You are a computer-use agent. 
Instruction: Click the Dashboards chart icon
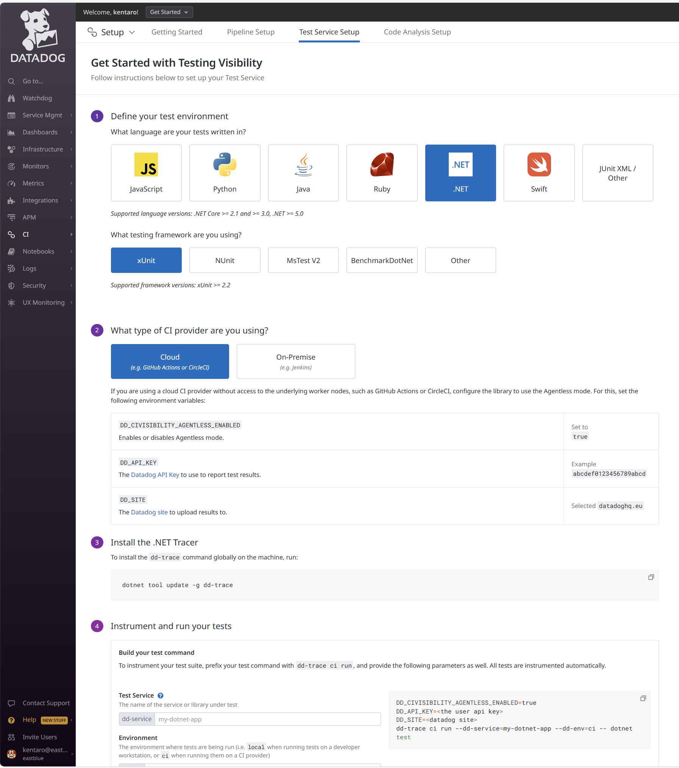[x=11, y=132]
